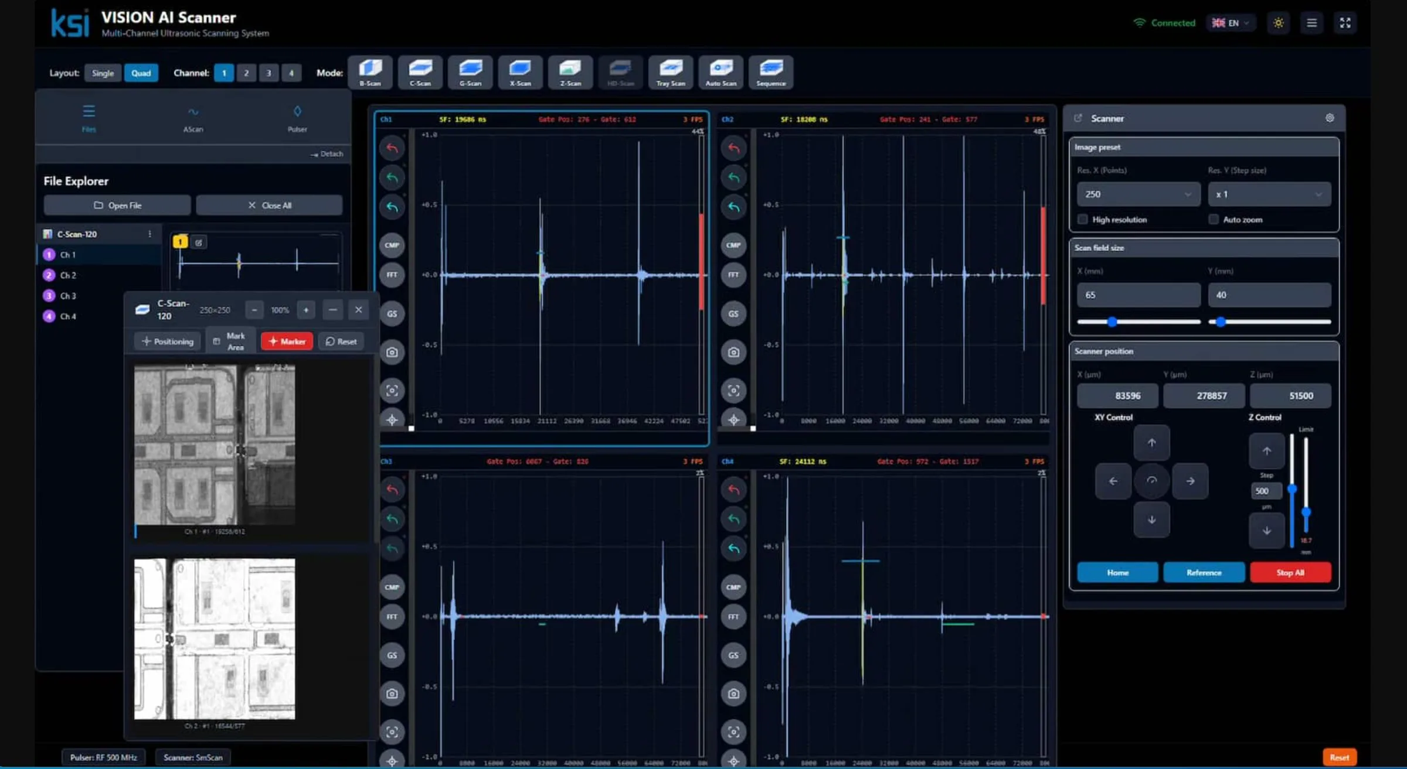This screenshot has width=1407, height=769.
Task: Zoom in C-Scan-120 viewer with plus
Action: [306, 310]
